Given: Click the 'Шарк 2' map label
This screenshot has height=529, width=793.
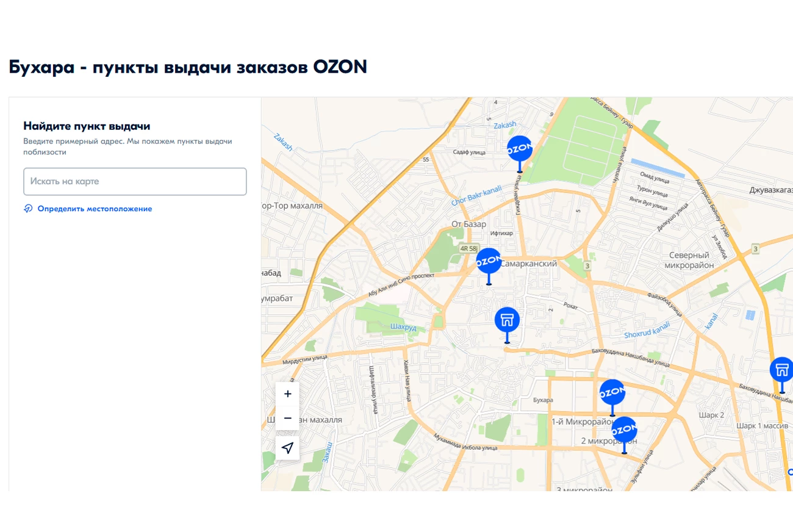Looking at the screenshot, I should pos(711,415).
